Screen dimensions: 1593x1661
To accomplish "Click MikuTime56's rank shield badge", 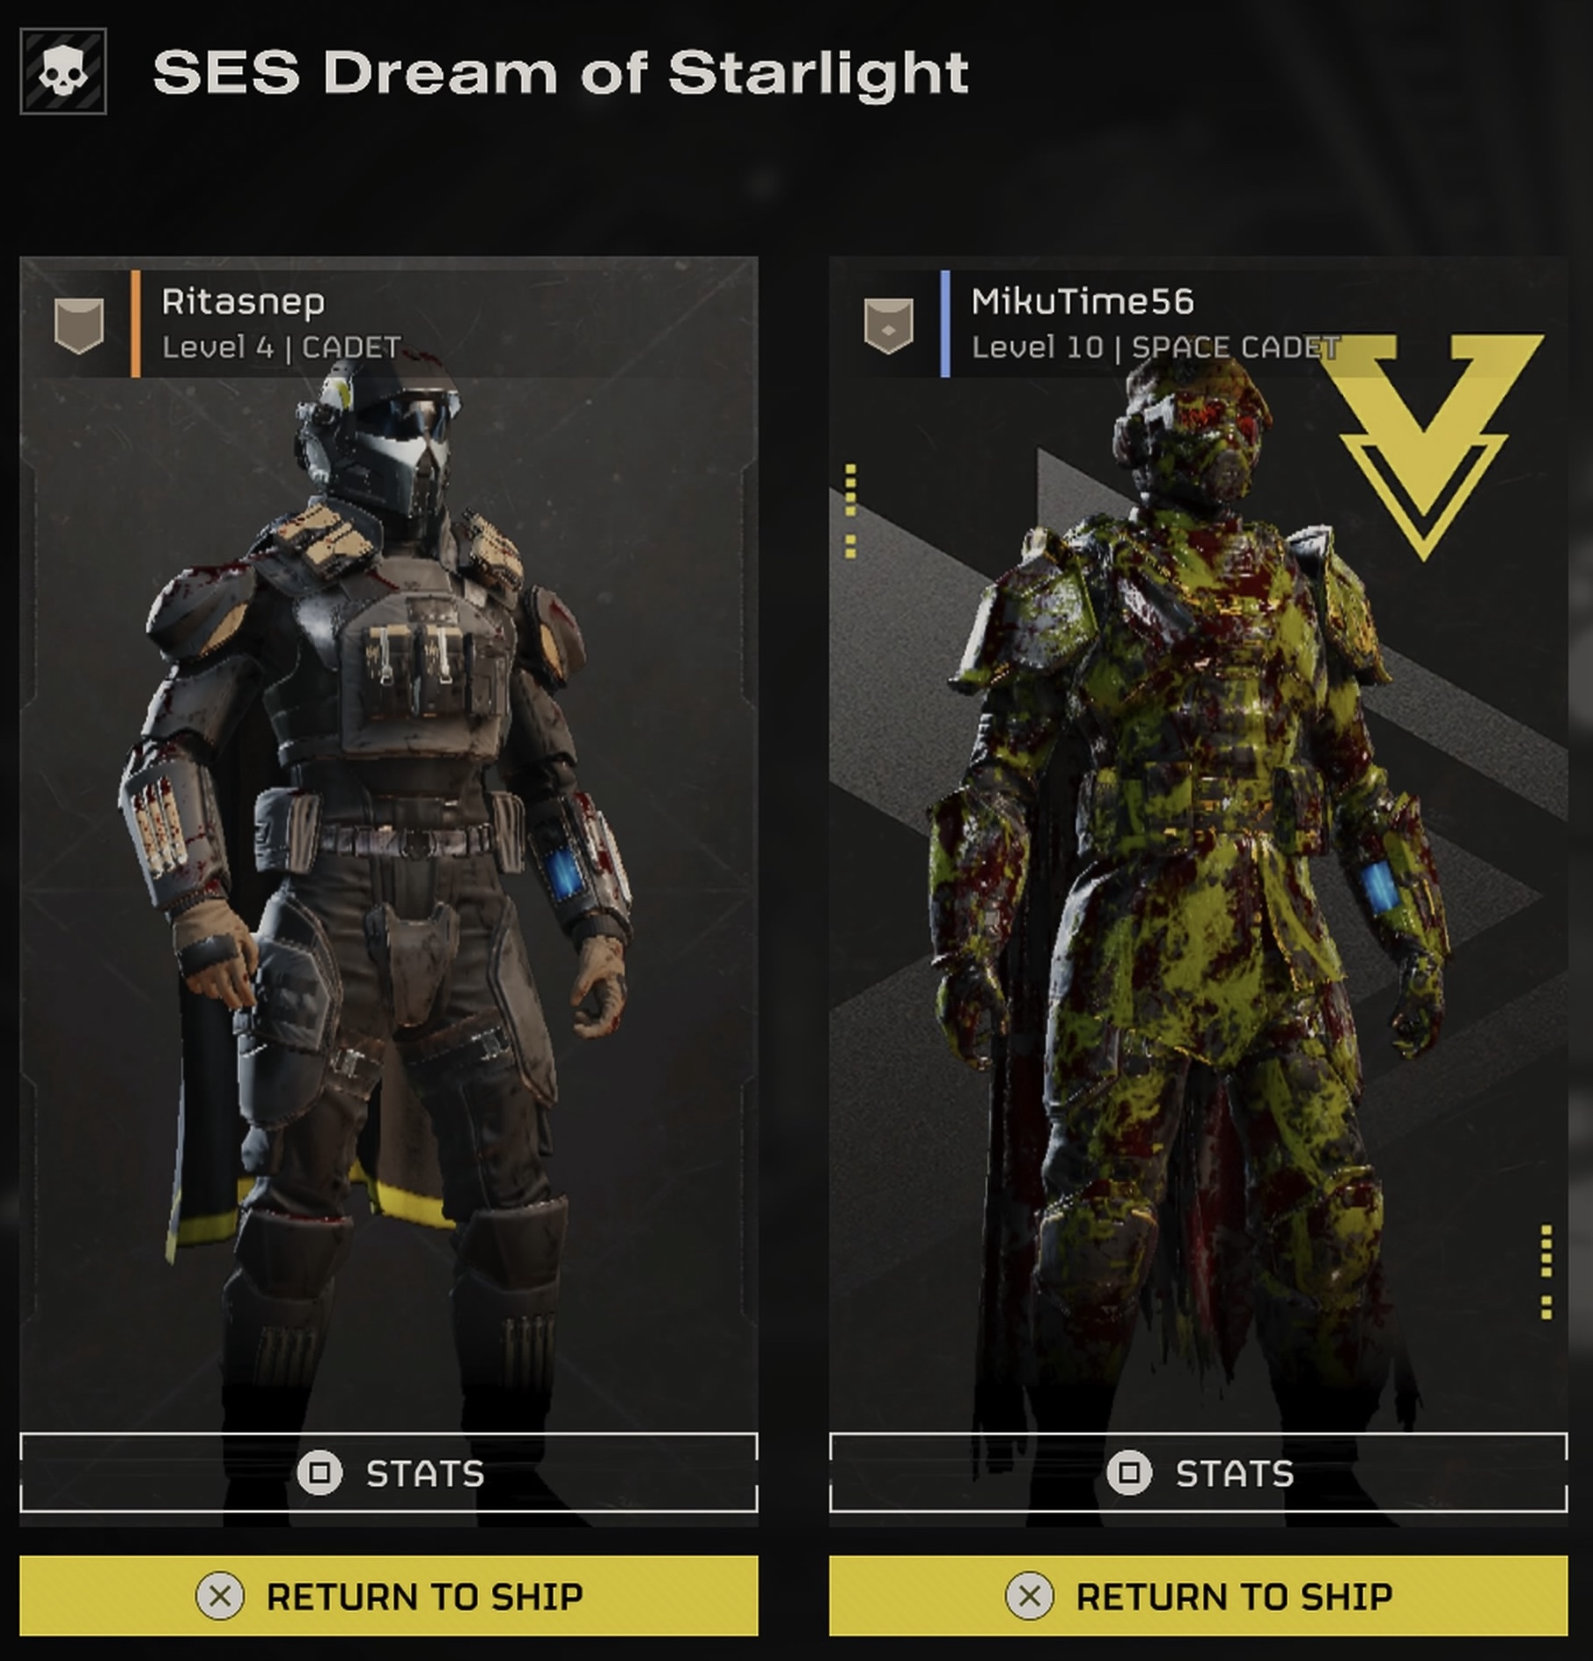I will point(889,326).
